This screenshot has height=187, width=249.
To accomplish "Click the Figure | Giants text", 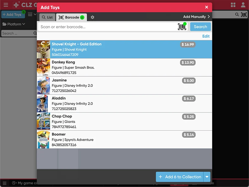I will 63,122.
